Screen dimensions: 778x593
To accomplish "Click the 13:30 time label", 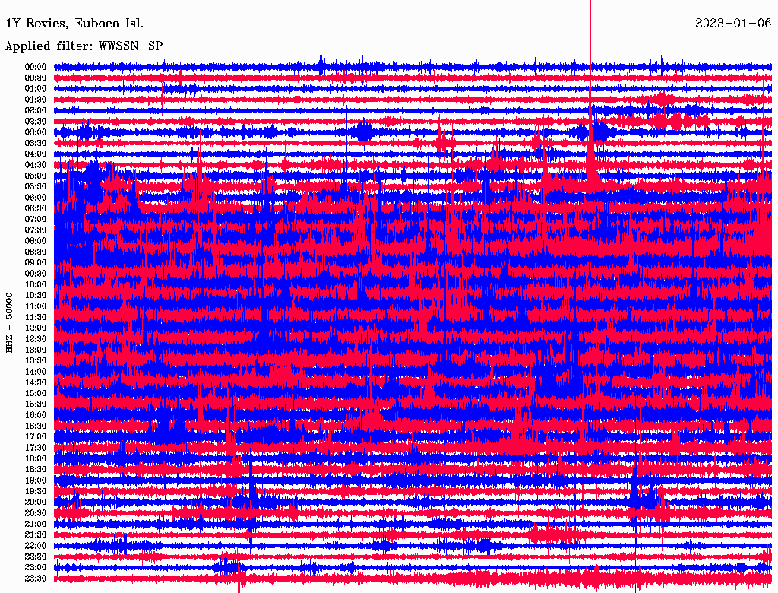I will pyautogui.click(x=36, y=361).
